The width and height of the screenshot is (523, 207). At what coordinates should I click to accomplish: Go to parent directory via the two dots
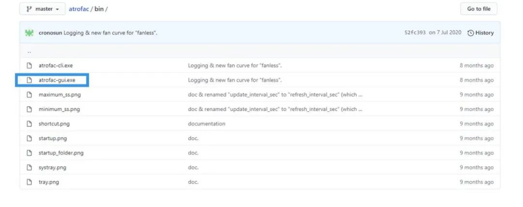29,52
